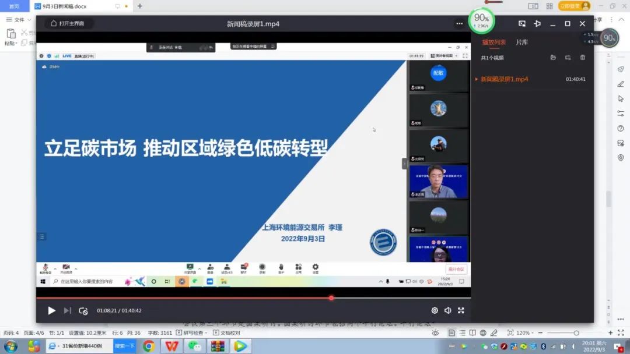Open folder icon in playlist panel
Image resolution: width=630 pixels, height=354 pixels.
[553, 58]
